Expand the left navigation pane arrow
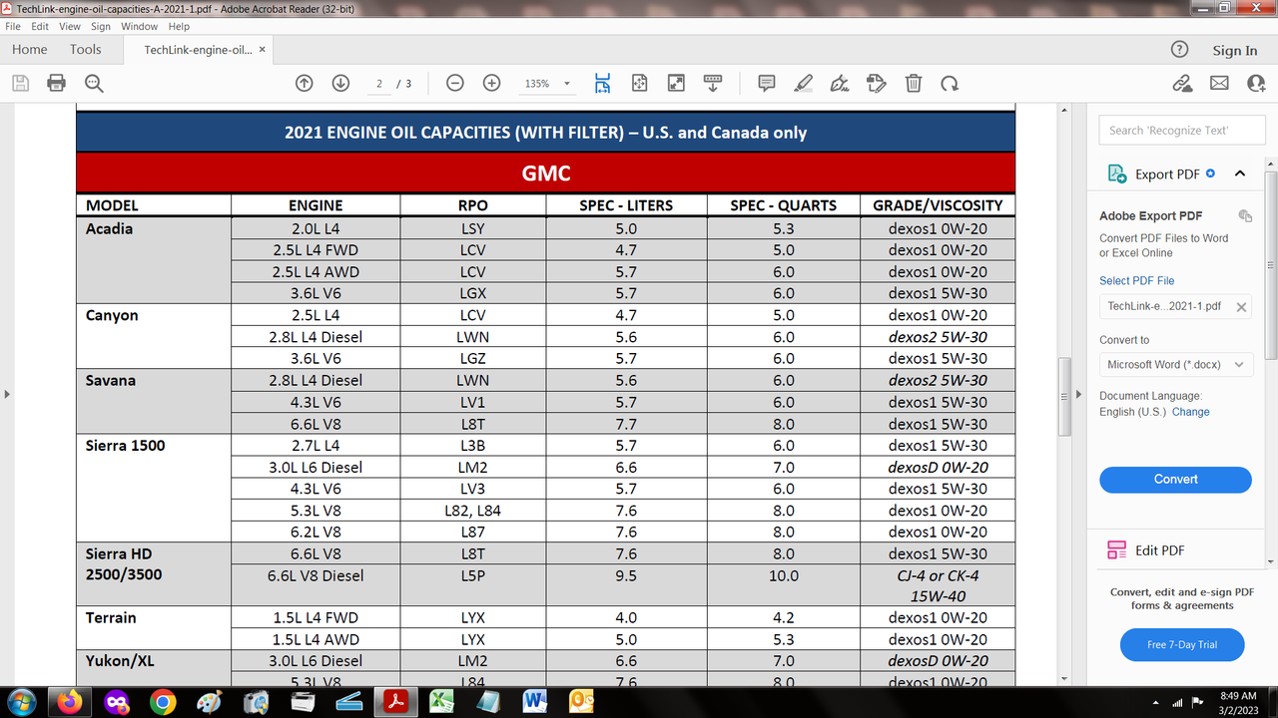The height and width of the screenshot is (718, 1278). pos(7,395)
